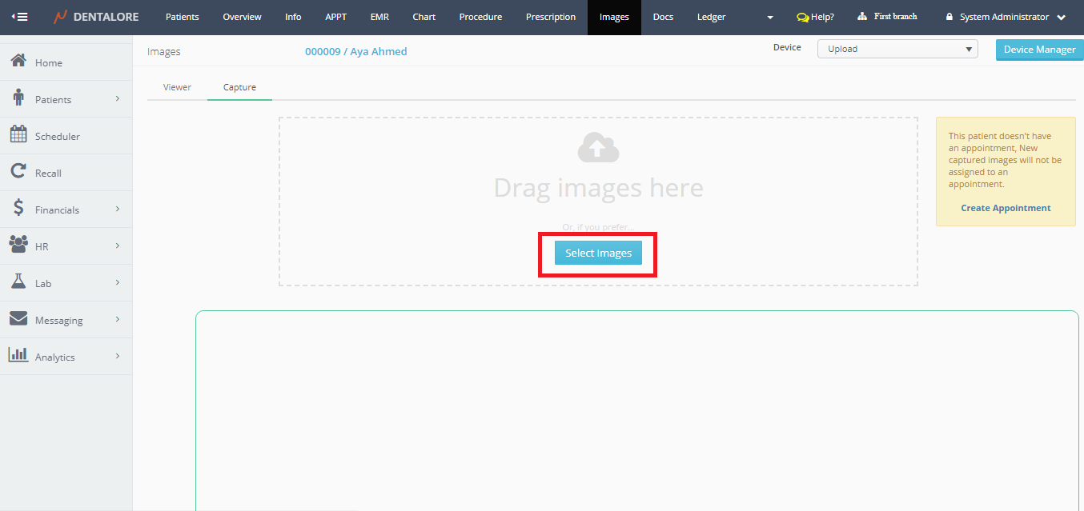Click the Messaging envelope icon

pos(18,319)
